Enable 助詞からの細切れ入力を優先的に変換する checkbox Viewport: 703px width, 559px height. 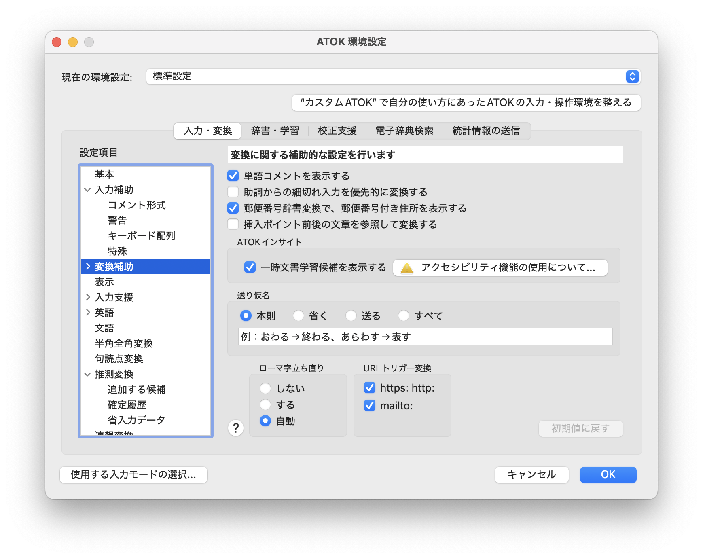pos(233,192)
